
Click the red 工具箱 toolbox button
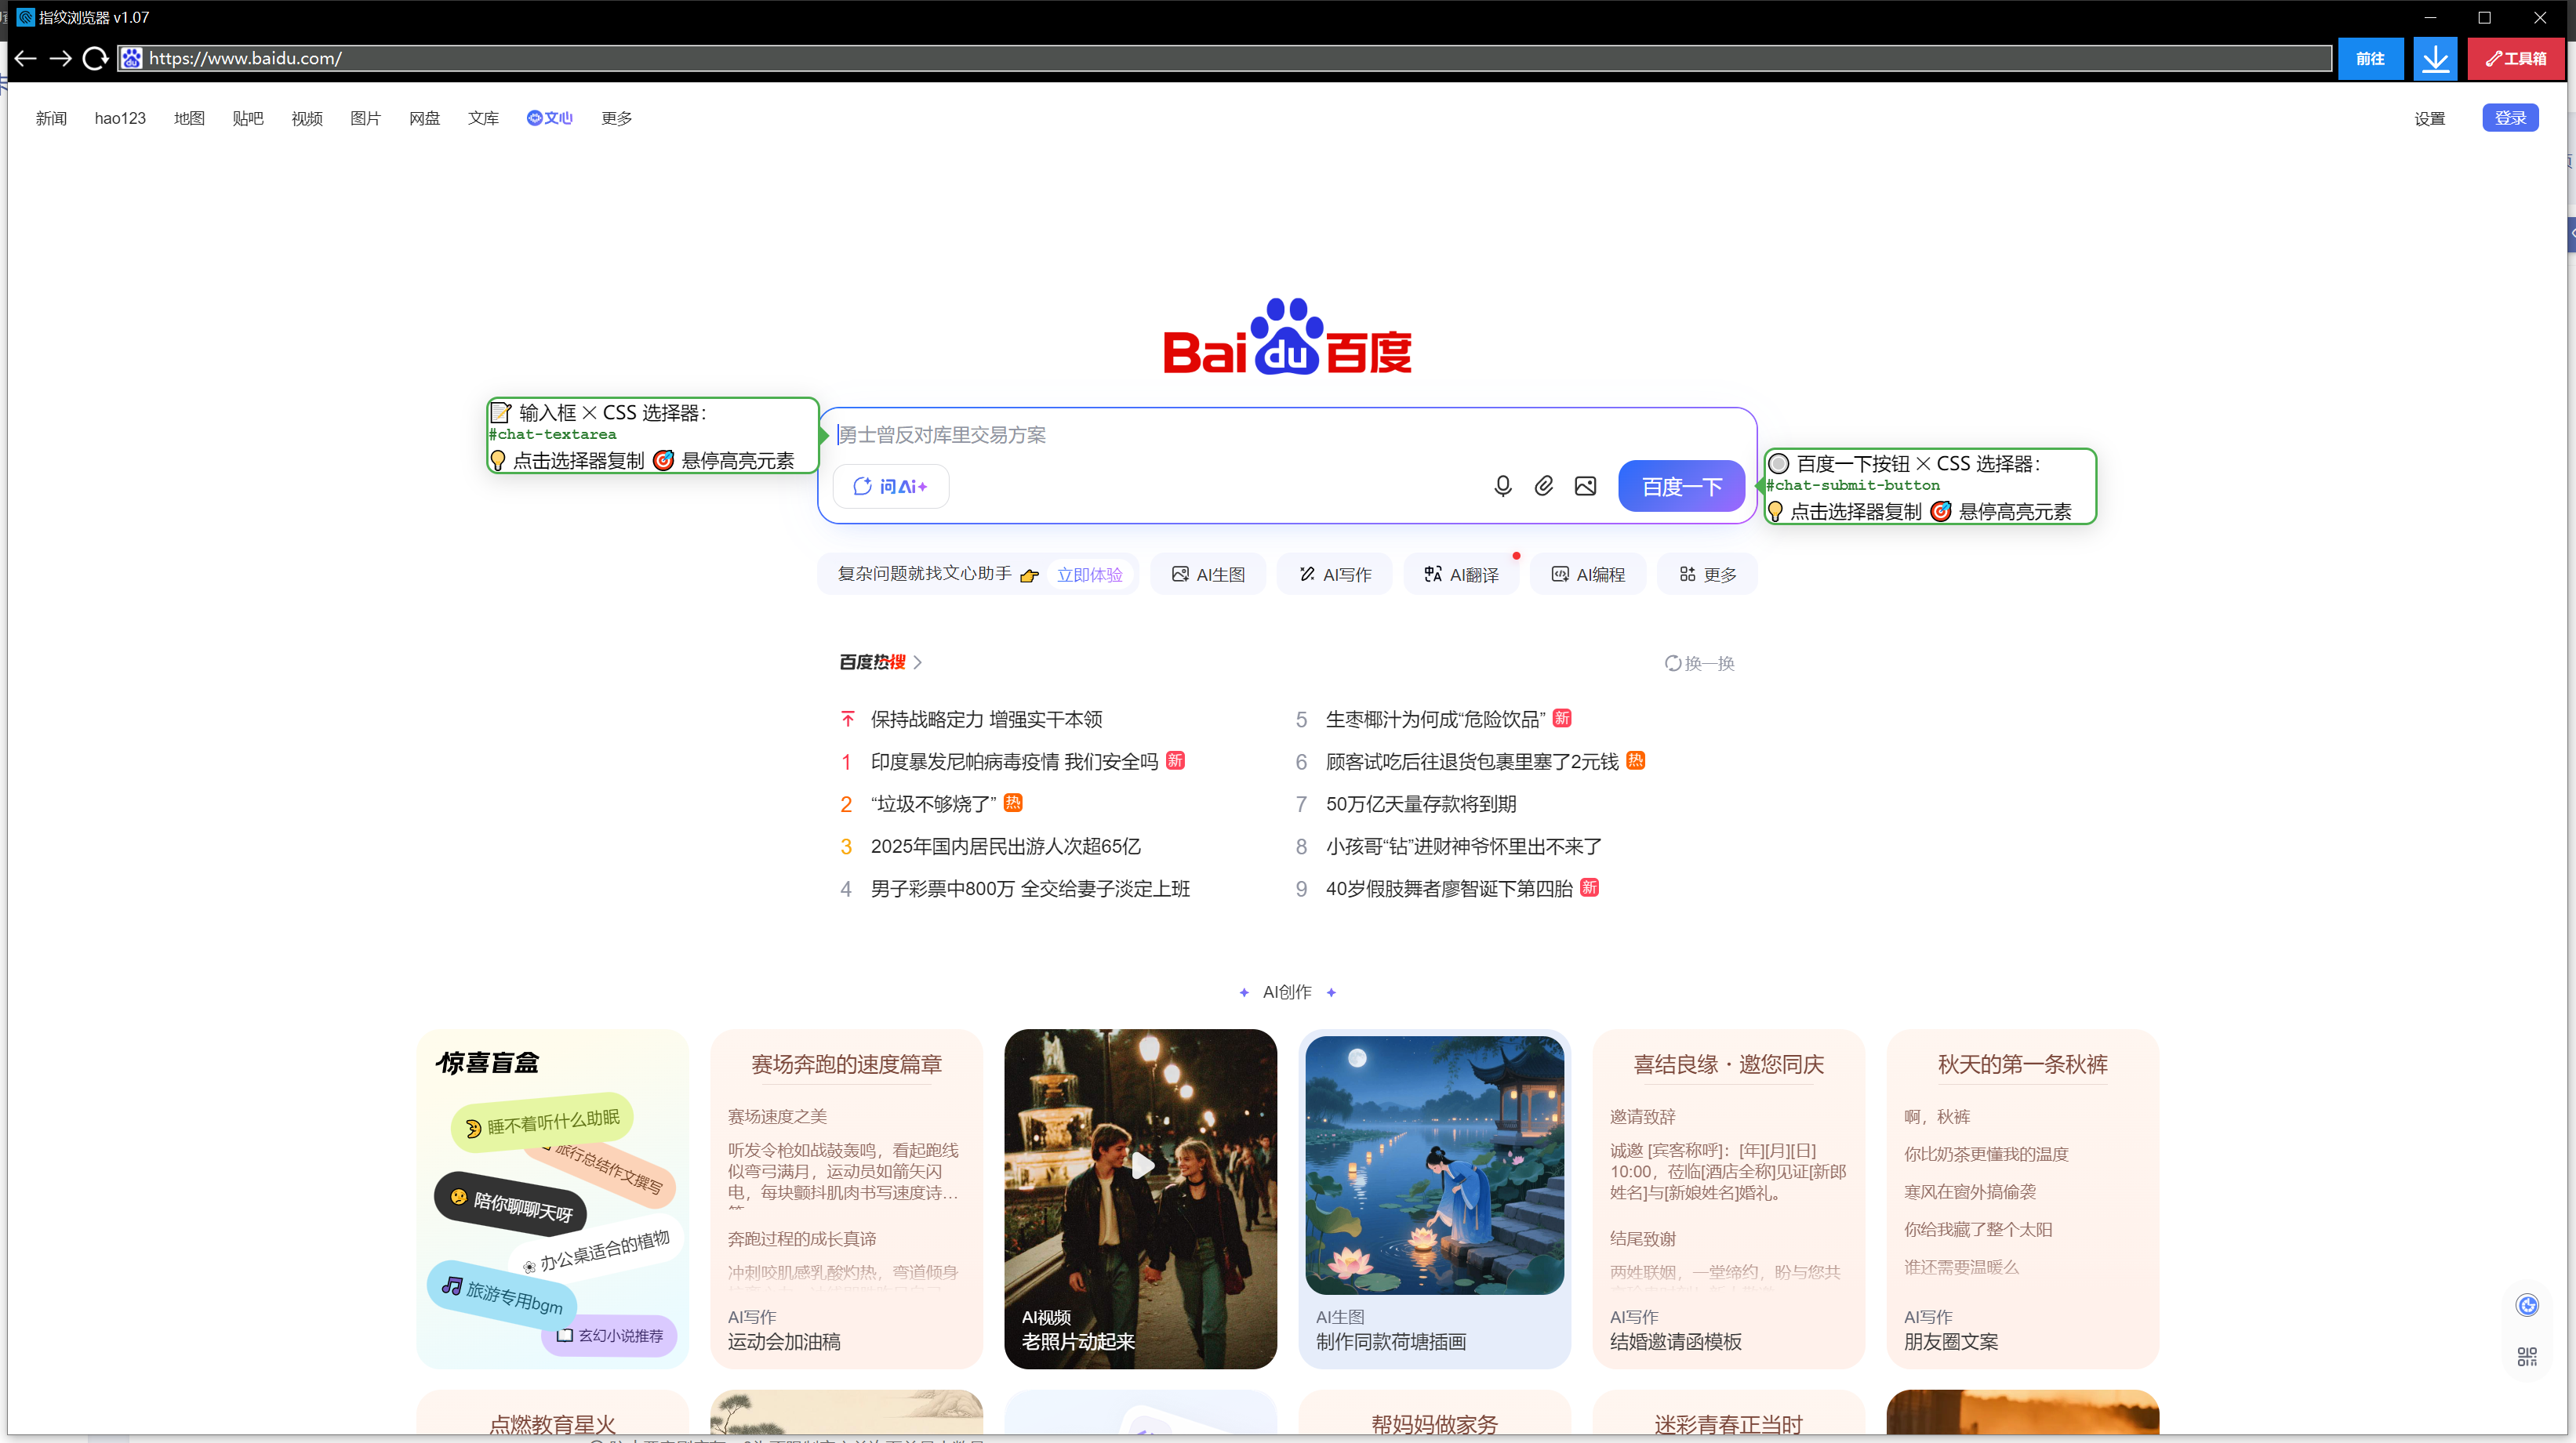click(x=2516, y=58)
